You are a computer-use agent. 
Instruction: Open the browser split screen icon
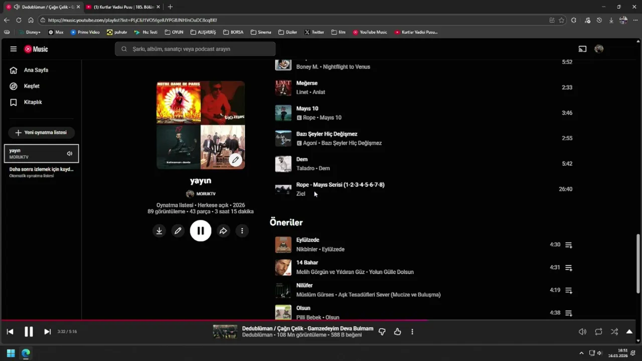point(552,20)
